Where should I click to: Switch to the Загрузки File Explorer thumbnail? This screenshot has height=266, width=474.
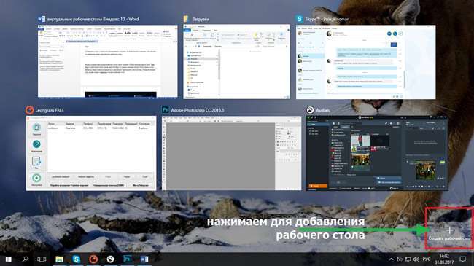tap(236, 62)
